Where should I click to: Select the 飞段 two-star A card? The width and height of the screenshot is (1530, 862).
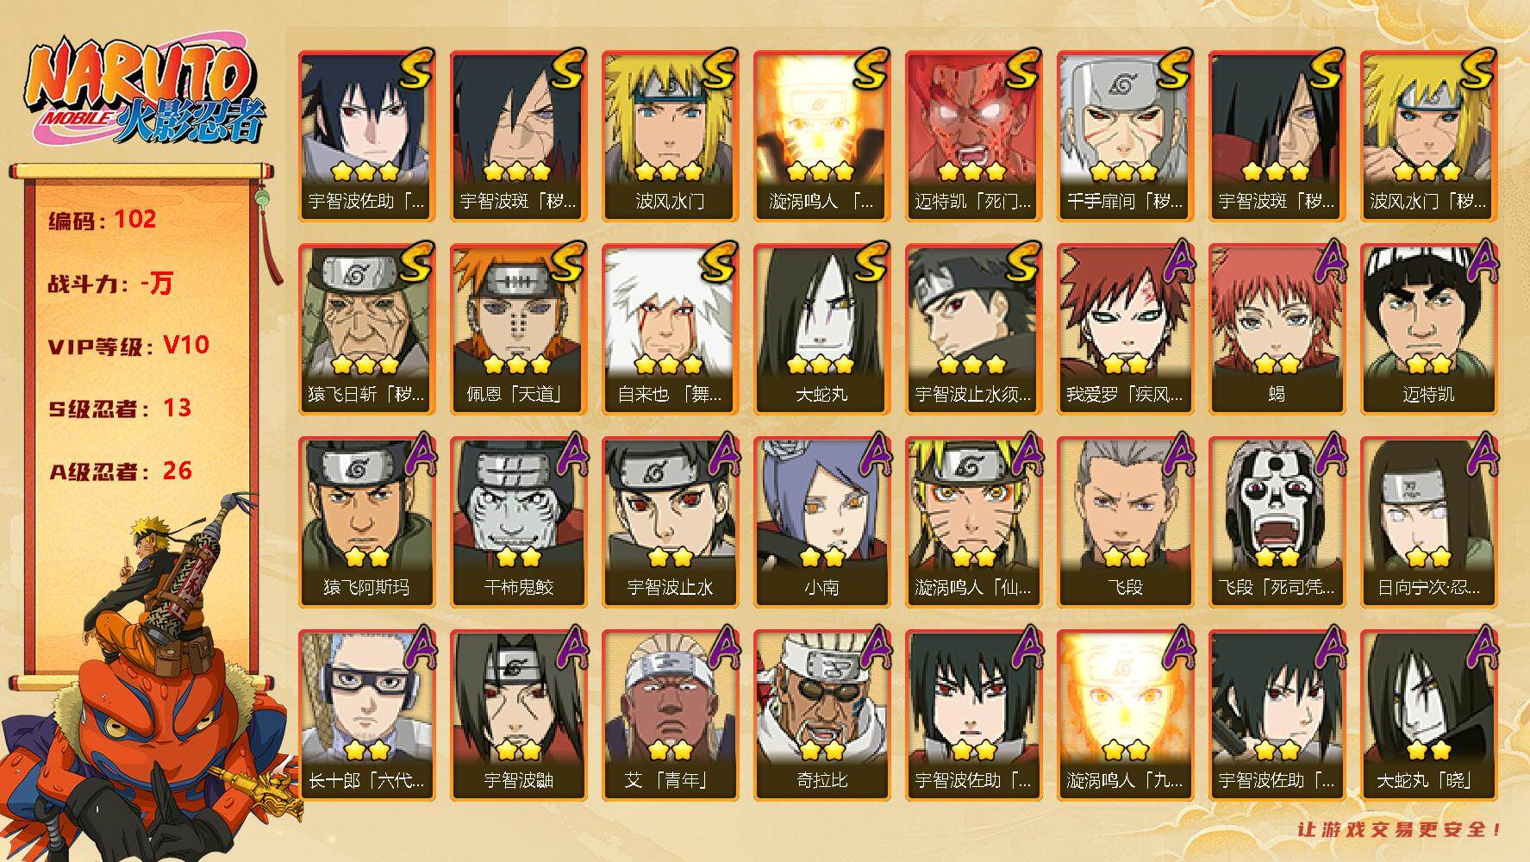1125,522
